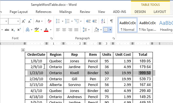
Task: Apply the Normal style
Action: 128,25
